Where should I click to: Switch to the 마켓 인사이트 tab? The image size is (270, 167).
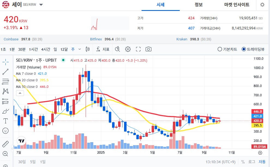[x=237, y=5]
